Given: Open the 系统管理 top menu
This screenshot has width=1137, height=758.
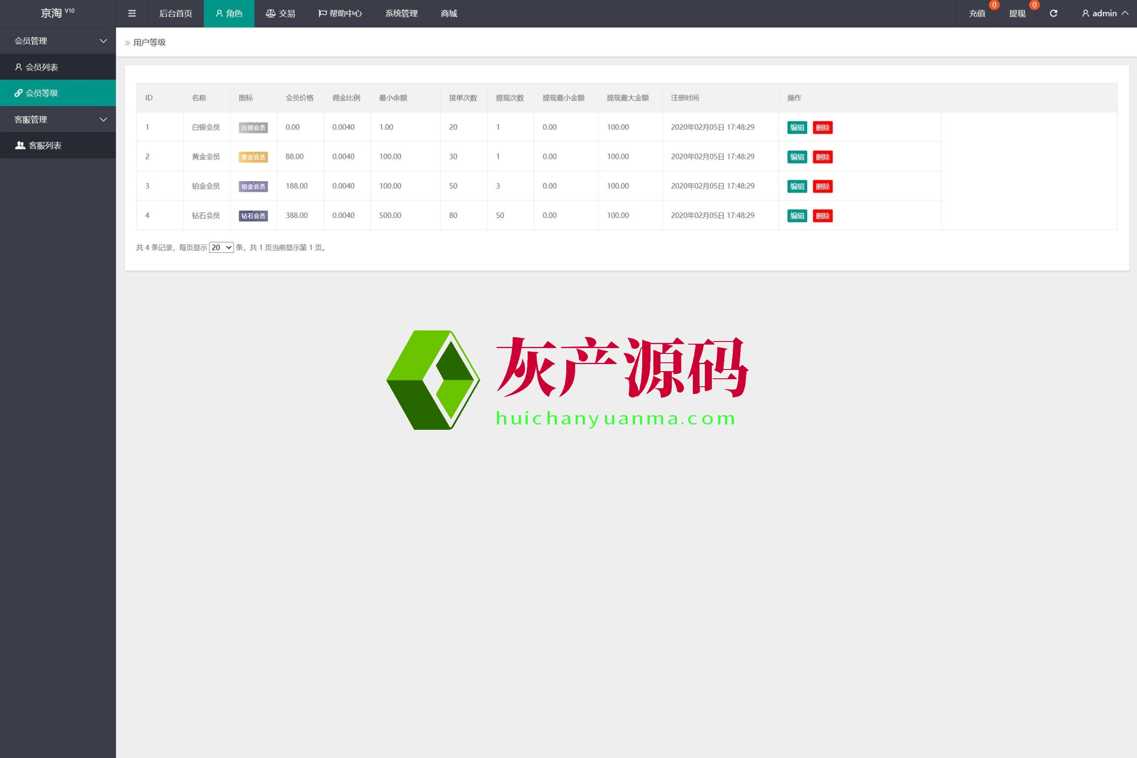Looking at the screenshot, I should pyautogui.click(x=401, y=13).
